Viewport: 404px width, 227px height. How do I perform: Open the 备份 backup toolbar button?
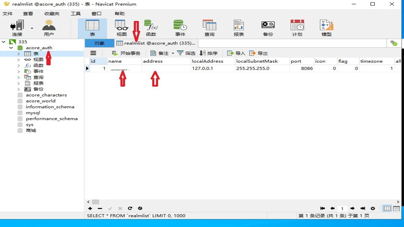point(268,28)
